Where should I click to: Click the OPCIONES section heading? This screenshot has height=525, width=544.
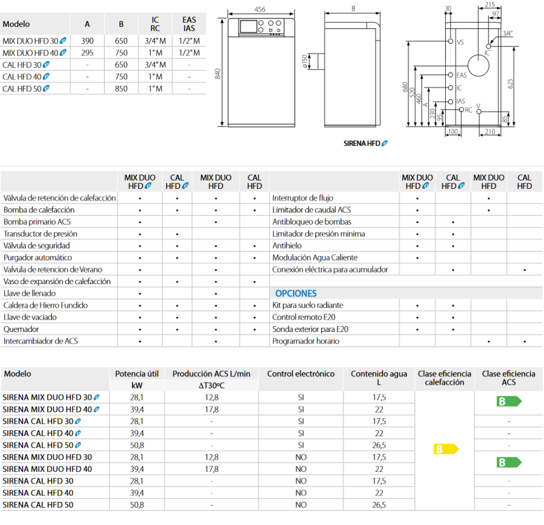click(296, 293)
